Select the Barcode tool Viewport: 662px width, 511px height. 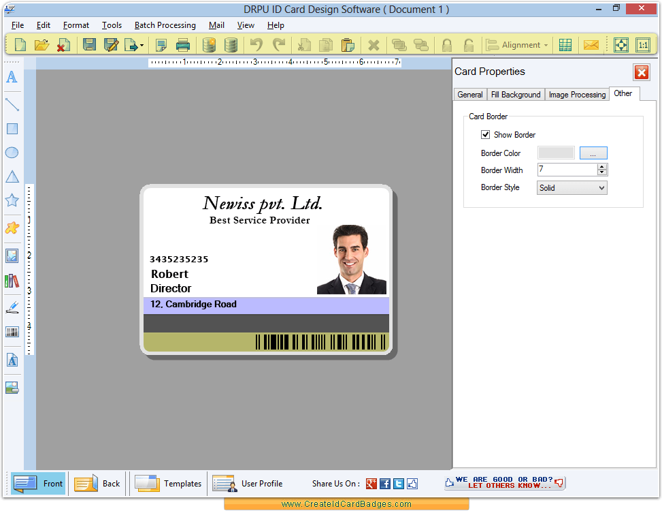12,332
